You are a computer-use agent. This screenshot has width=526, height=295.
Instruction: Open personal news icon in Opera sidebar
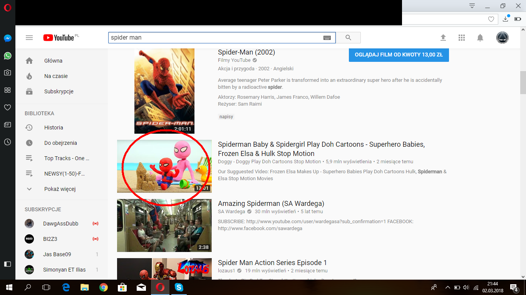point(7,124)
